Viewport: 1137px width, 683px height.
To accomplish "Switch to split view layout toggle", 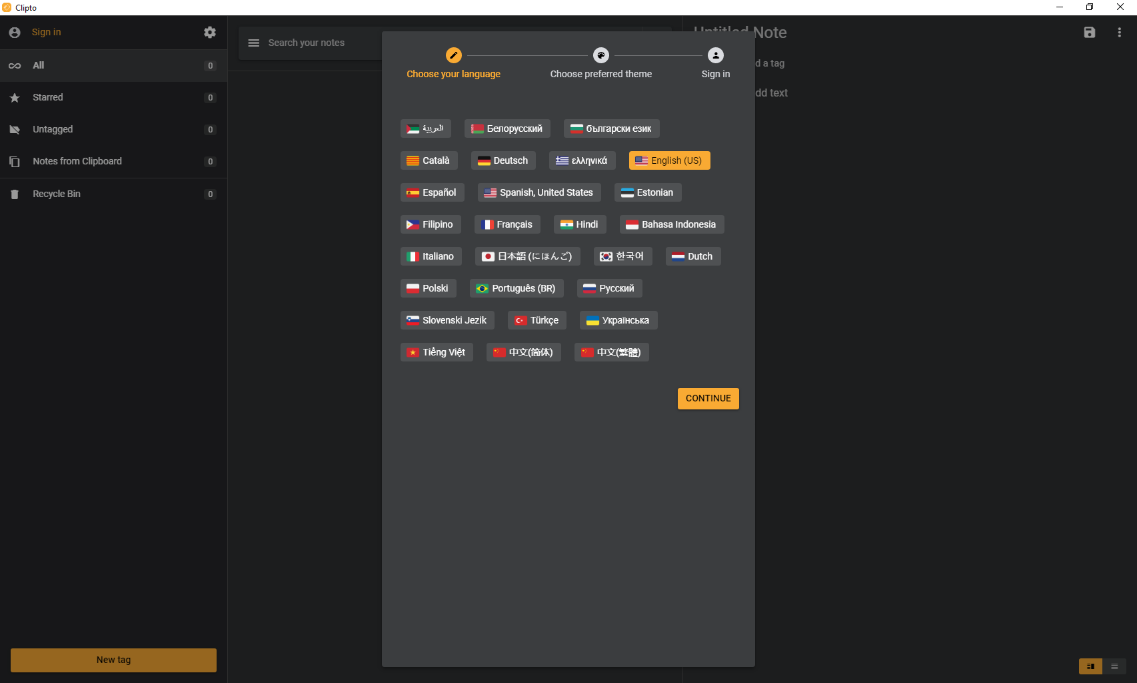I will 1090,666.
